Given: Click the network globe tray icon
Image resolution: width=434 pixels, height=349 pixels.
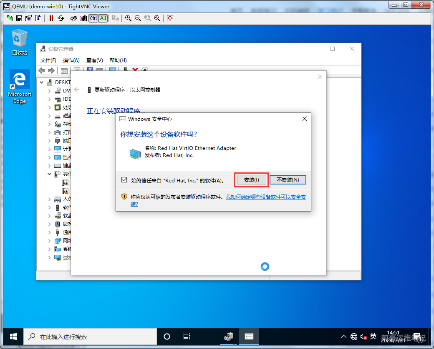Looking at the screenshot, I should [354, 337].
